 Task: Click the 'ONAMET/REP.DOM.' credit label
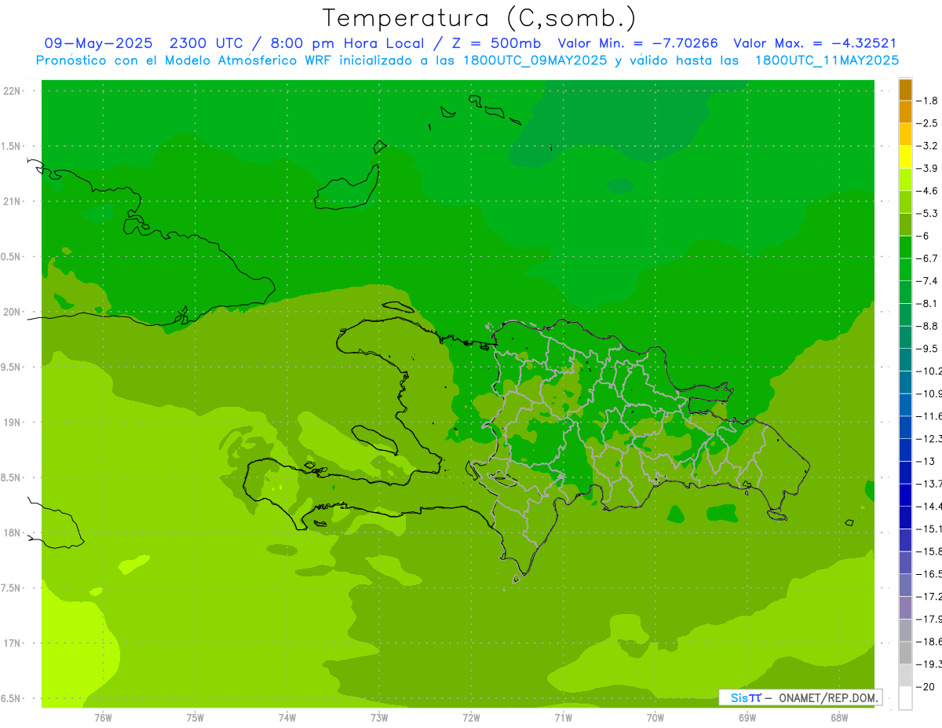pos(827,697)
